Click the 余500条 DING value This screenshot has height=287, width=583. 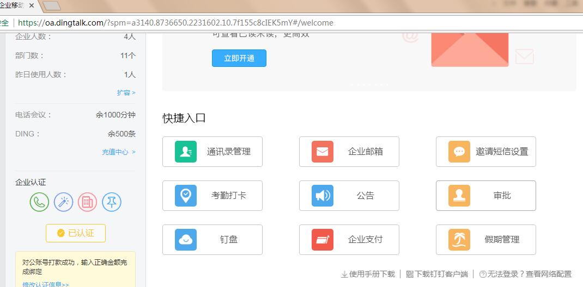coord(122,134)
